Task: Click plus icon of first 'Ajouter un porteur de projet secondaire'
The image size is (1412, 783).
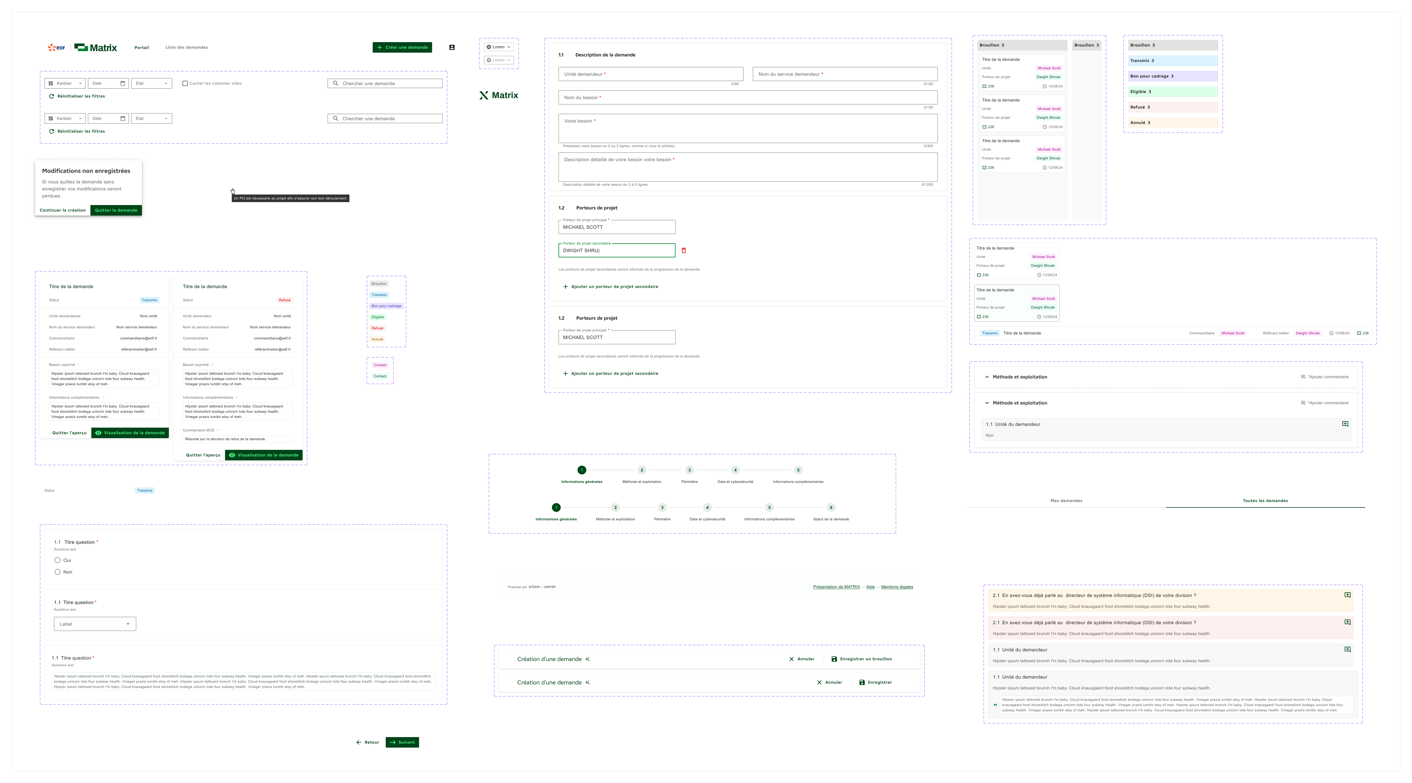Action: pyautogui.click(x=565, y=287)
